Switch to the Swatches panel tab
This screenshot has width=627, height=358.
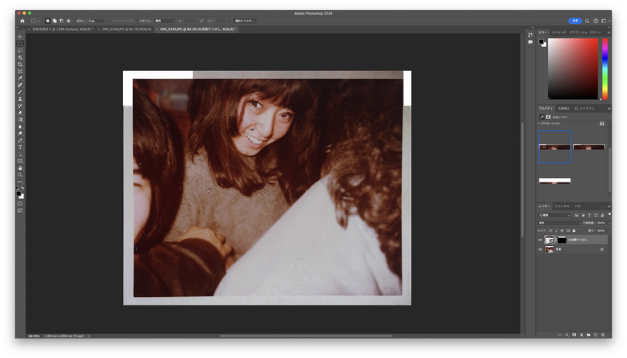click(x=559, y=32)
